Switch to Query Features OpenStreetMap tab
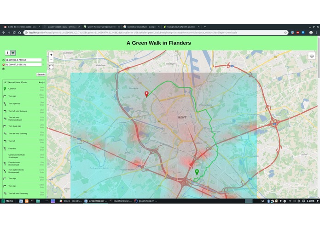Viewport: 320px width, 227px height. click(101, 27)
